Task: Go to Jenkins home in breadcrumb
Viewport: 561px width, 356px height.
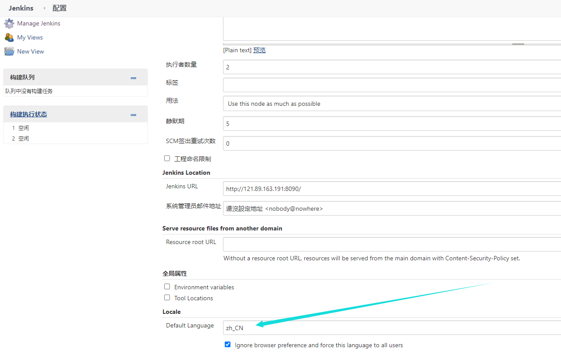Action: click(x=21, y=8)
